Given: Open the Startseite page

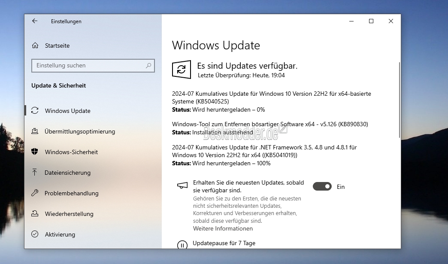Looking at the screenshot, I should tap(57, 46).
